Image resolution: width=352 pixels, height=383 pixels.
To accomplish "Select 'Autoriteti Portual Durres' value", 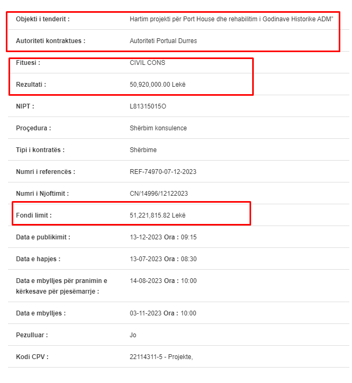I will 163,41.
